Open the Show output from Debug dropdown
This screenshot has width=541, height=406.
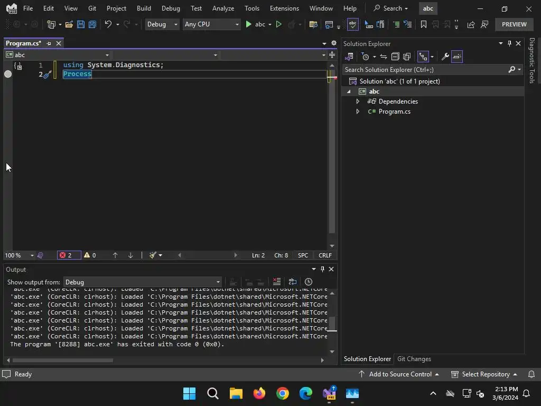[x=143, y=282]
